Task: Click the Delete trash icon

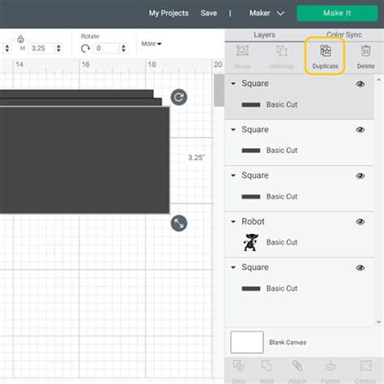Action: pos(365,51)
